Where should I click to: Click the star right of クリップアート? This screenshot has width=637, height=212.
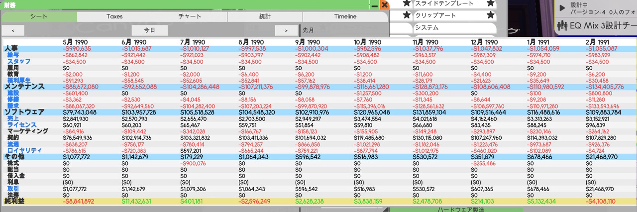pyautogui.click(x=491, y=15)
